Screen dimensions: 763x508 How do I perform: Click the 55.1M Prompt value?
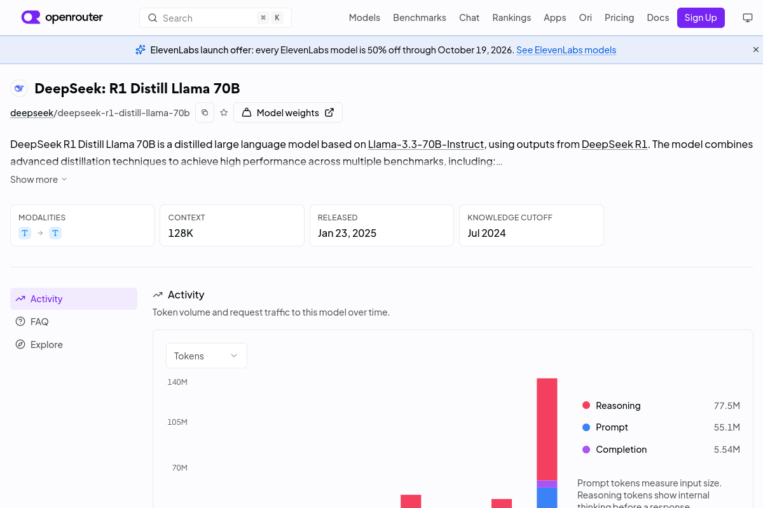point(727,427)
